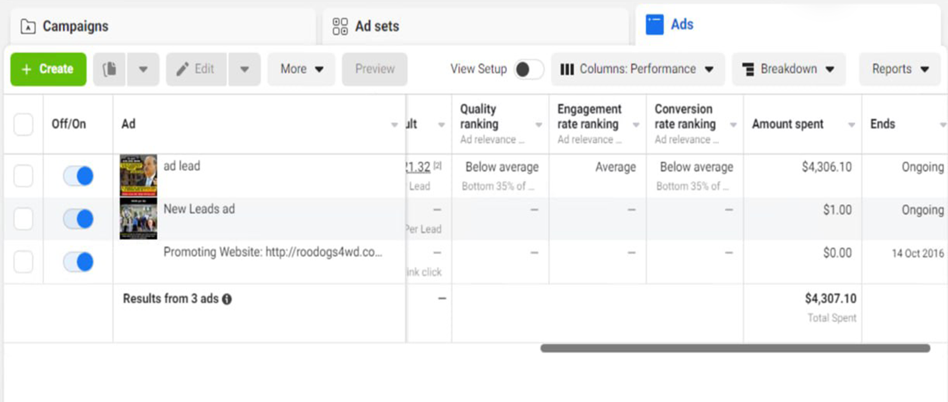The height and width of the screenshot is (402, 948).
Task: Click the Ad sets grid icon
Action: coord(340,27)
